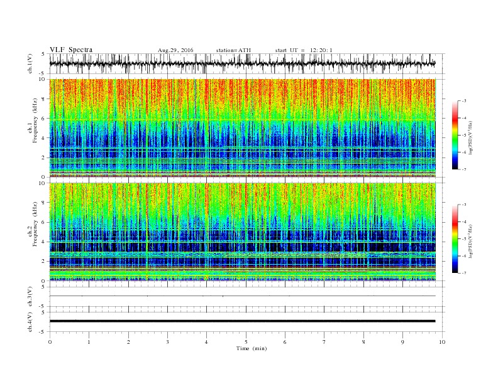Click the "10" kHz tick of ch.2 spectrogram

(x=42, y=183)
